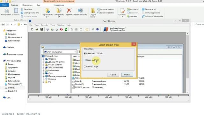Click the Создать папку new folder icon
This screenshot has height=115, width=204.
click(93, 11)
